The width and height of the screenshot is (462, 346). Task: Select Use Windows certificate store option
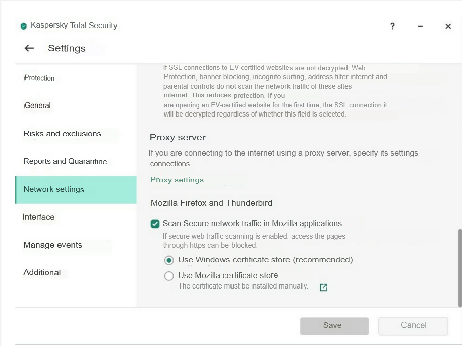point(169,260)
